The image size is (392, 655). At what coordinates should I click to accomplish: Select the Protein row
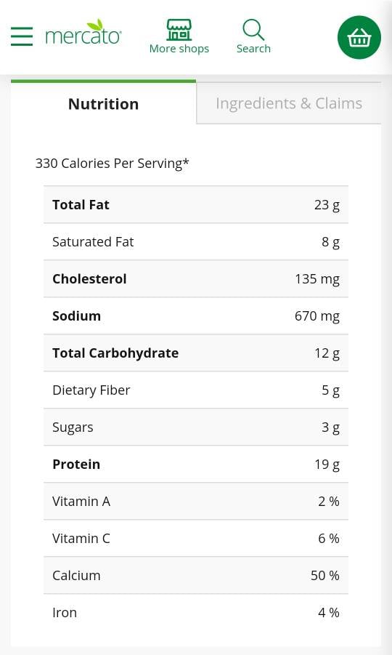[196, 464]
